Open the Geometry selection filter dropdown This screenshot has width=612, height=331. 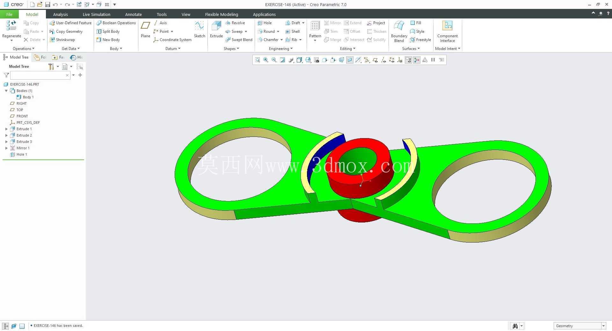[603, 326]
